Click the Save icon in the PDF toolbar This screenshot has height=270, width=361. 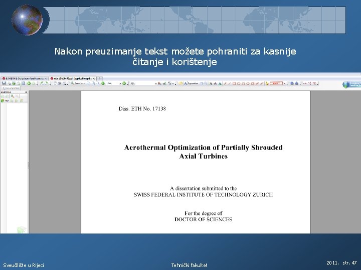tap(4, 83)
